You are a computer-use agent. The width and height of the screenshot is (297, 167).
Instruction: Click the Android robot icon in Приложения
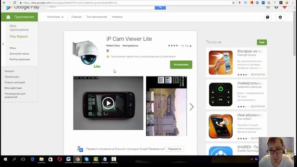pos(8,17)
